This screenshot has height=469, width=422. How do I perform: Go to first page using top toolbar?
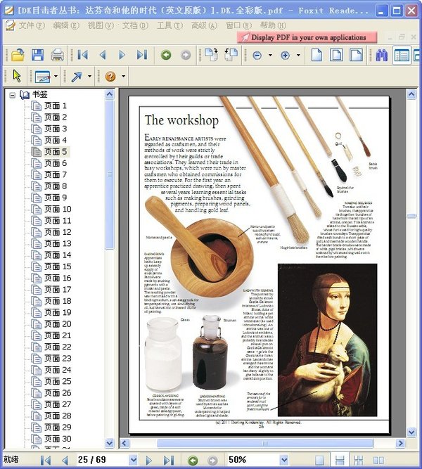pos(82,55)
